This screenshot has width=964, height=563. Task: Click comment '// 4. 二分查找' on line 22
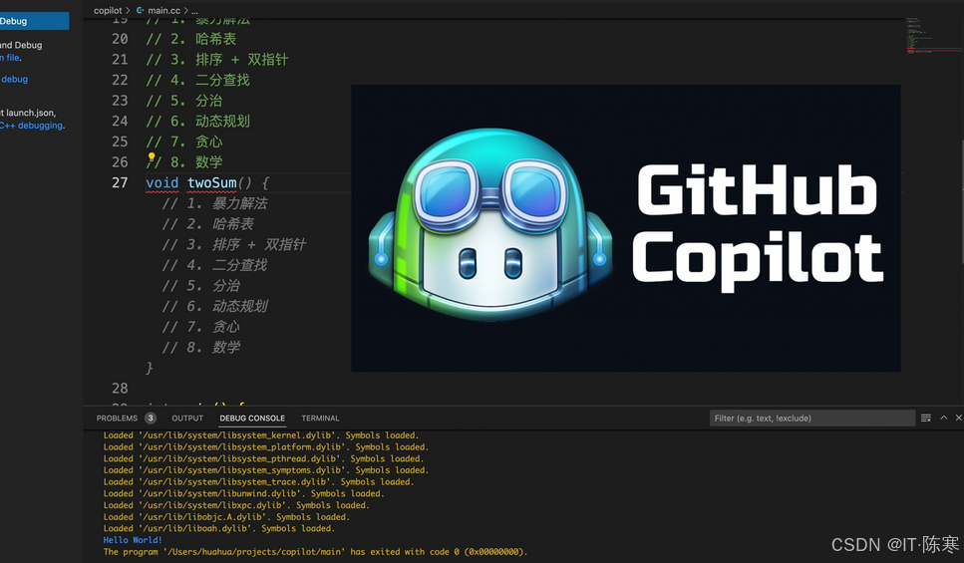[198, 80]
